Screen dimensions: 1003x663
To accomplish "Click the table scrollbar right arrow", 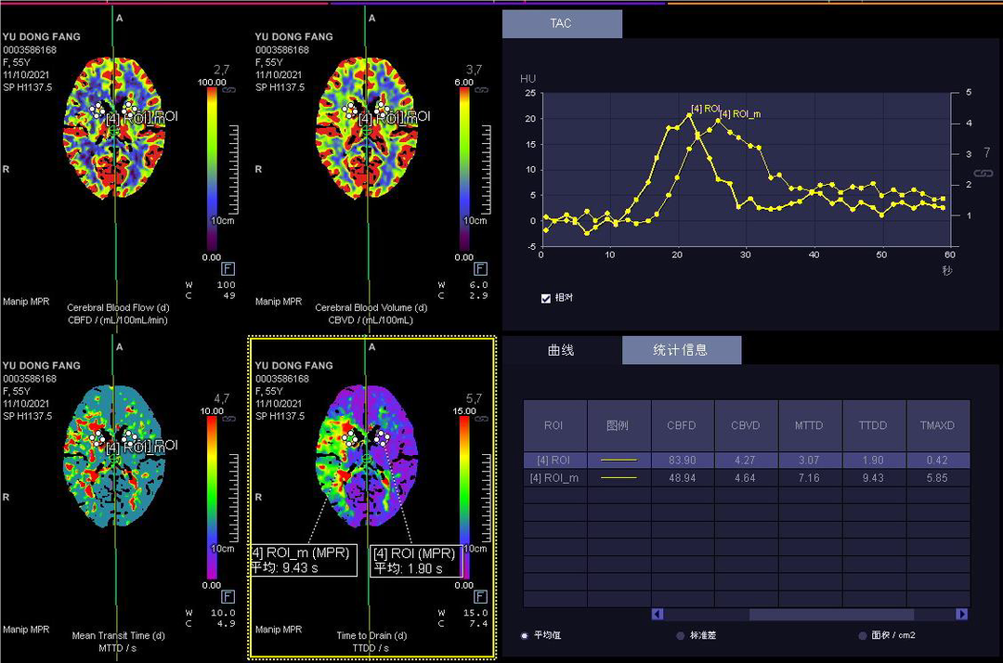I will coord(961,614).
